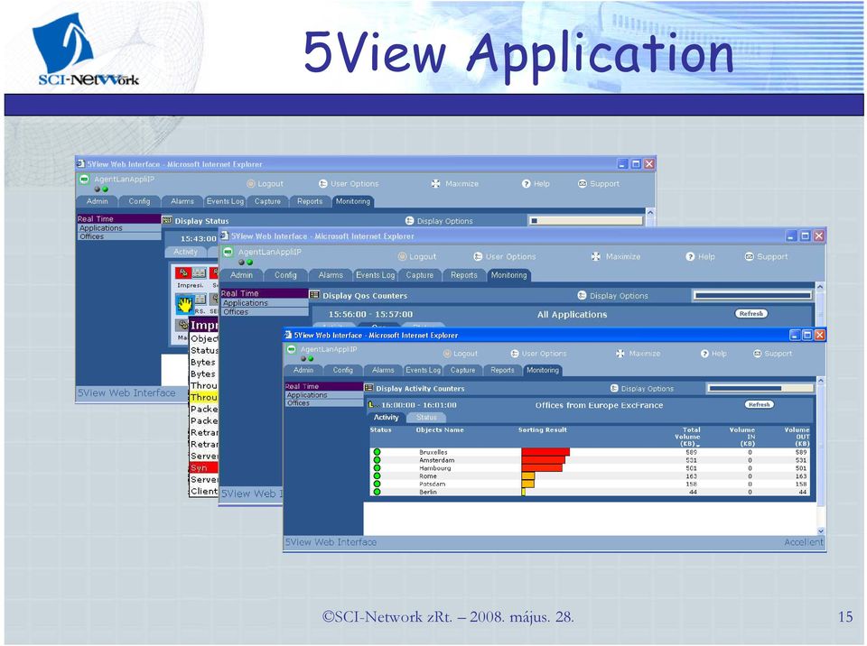Image resolution: width=867 pixels, height=646 pixels.
Task: Open Capture tab in the back Status window
Action: (267, 202)
